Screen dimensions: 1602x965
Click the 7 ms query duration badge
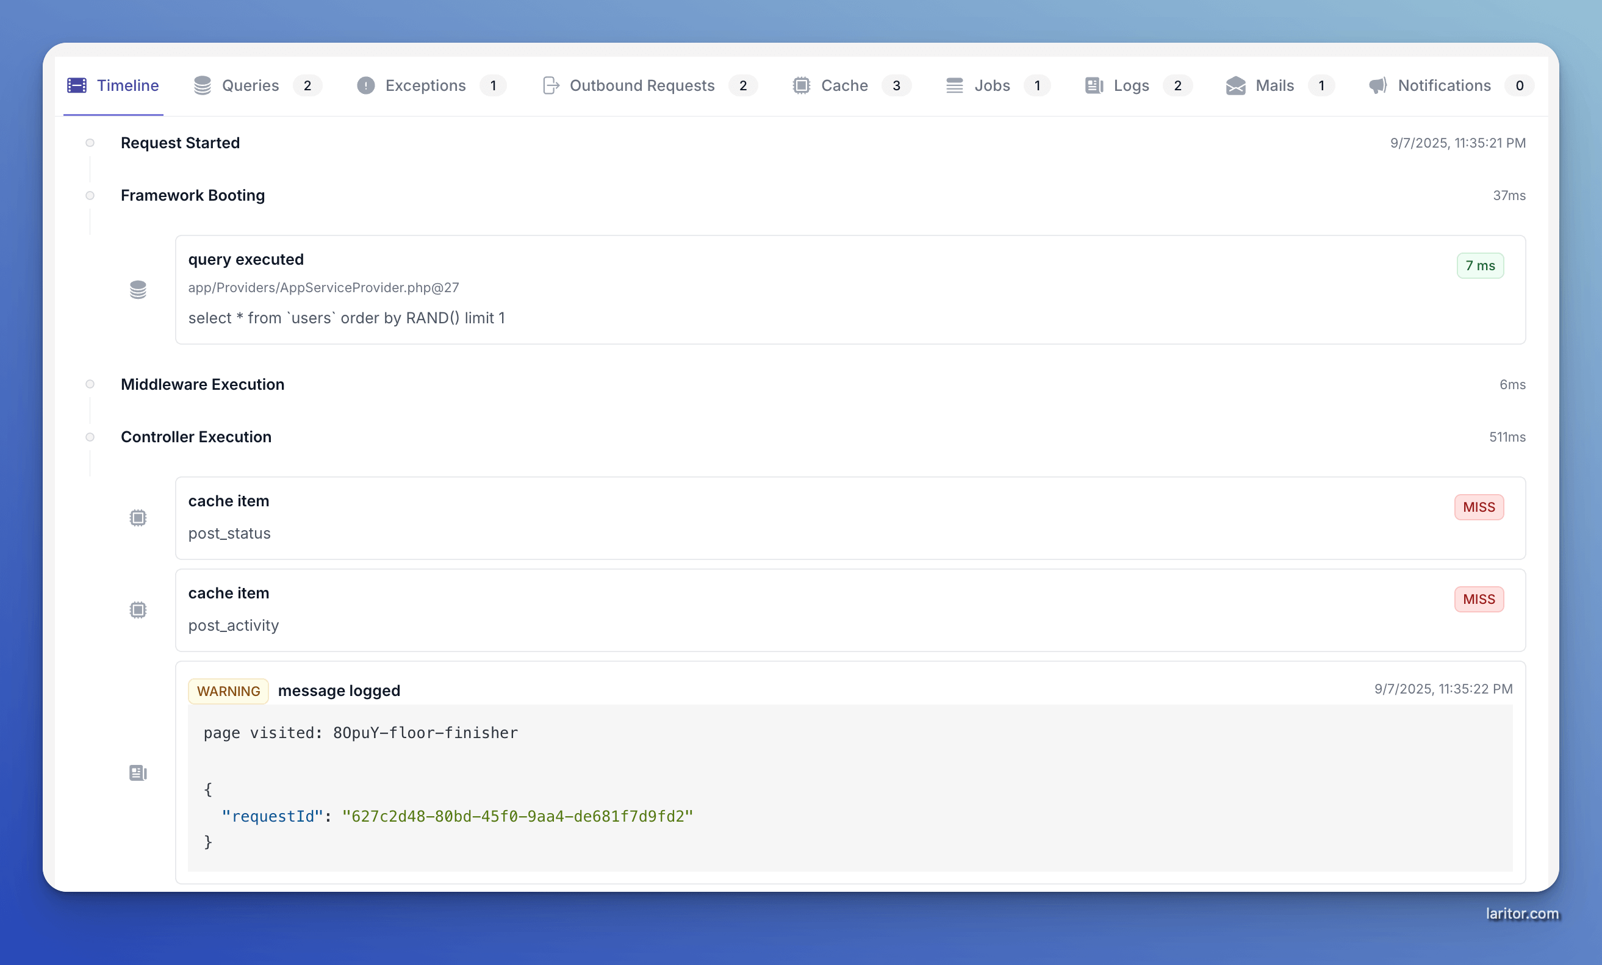(x=1480, y=265)
